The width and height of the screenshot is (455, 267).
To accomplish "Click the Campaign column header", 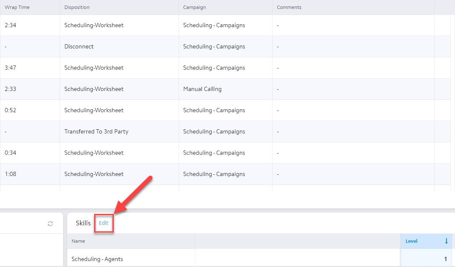I will point(195,7).
